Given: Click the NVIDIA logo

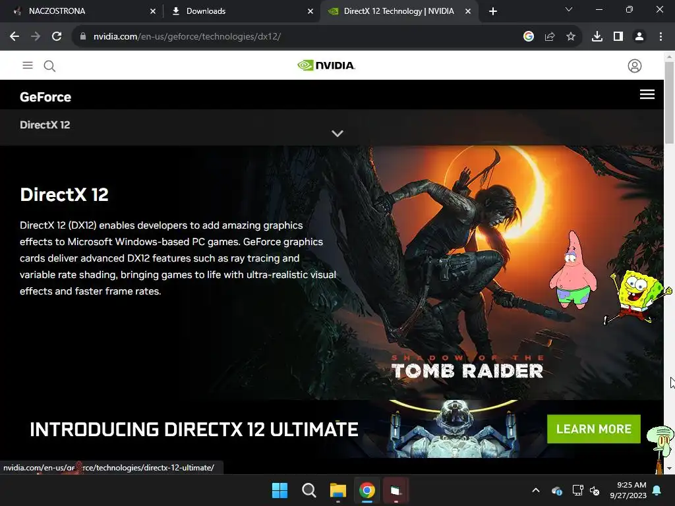Looking at the screenshot, I should 326,65.
